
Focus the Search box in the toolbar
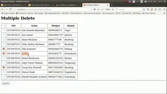click(x=128, y=9)
